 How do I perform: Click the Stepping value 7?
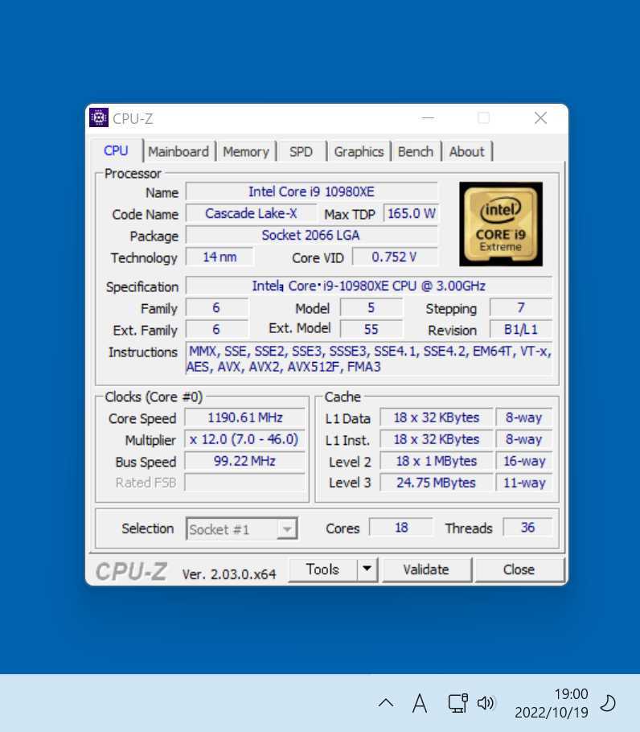[x=520, y=307]
